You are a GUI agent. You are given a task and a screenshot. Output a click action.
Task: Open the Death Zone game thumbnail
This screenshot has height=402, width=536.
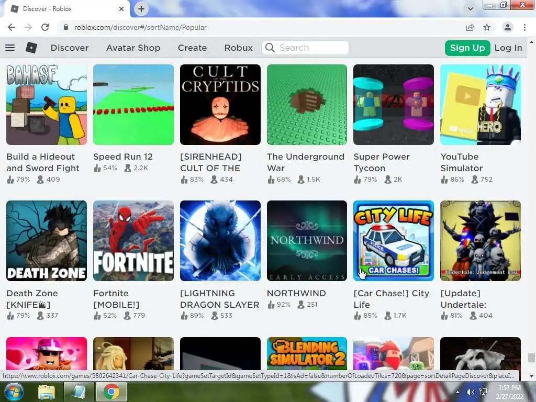47,241
